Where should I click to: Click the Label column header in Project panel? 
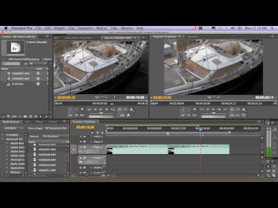point(39,69)
